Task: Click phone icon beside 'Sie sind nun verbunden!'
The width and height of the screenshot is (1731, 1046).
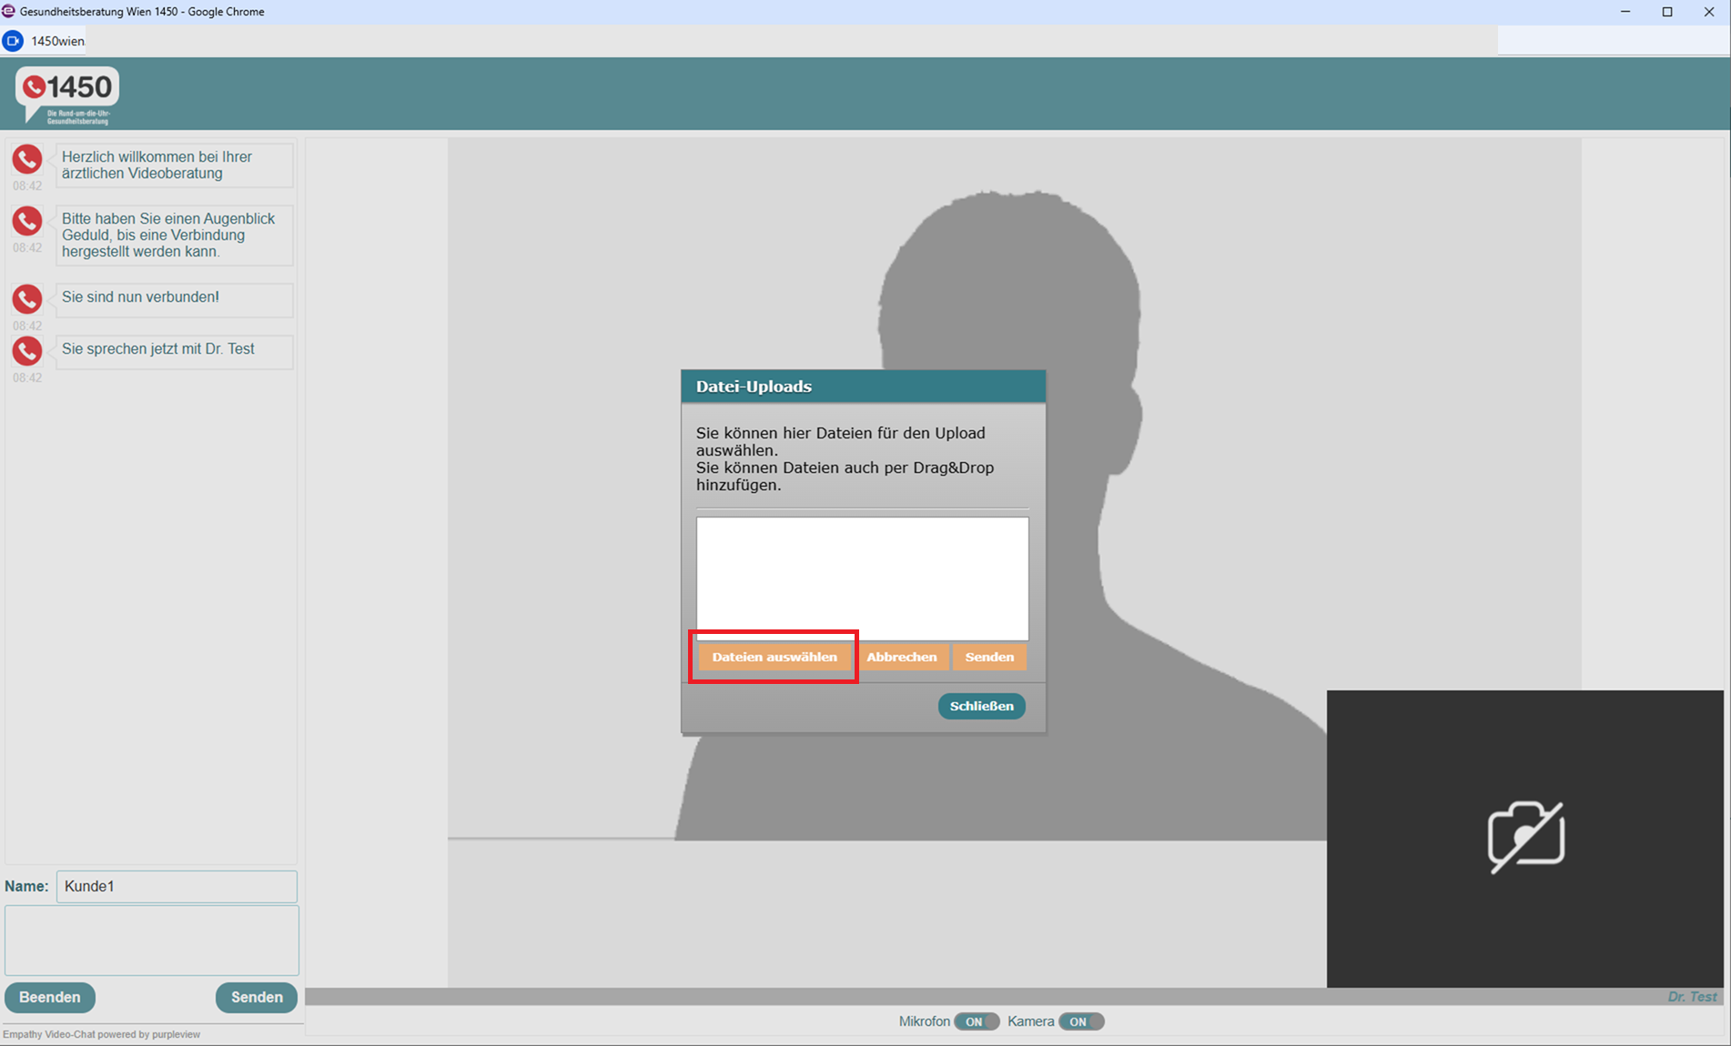Action: coord(27,299)
